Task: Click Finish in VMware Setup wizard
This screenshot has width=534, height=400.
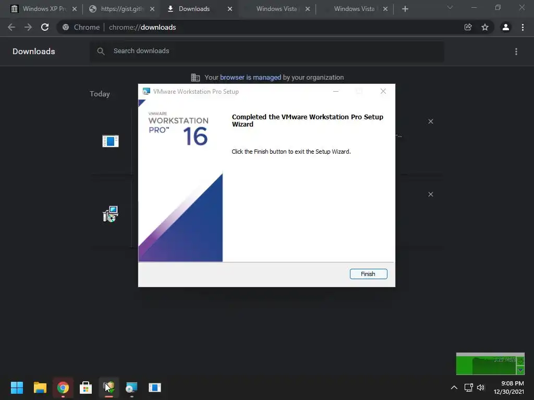Action: pos(368,274)
